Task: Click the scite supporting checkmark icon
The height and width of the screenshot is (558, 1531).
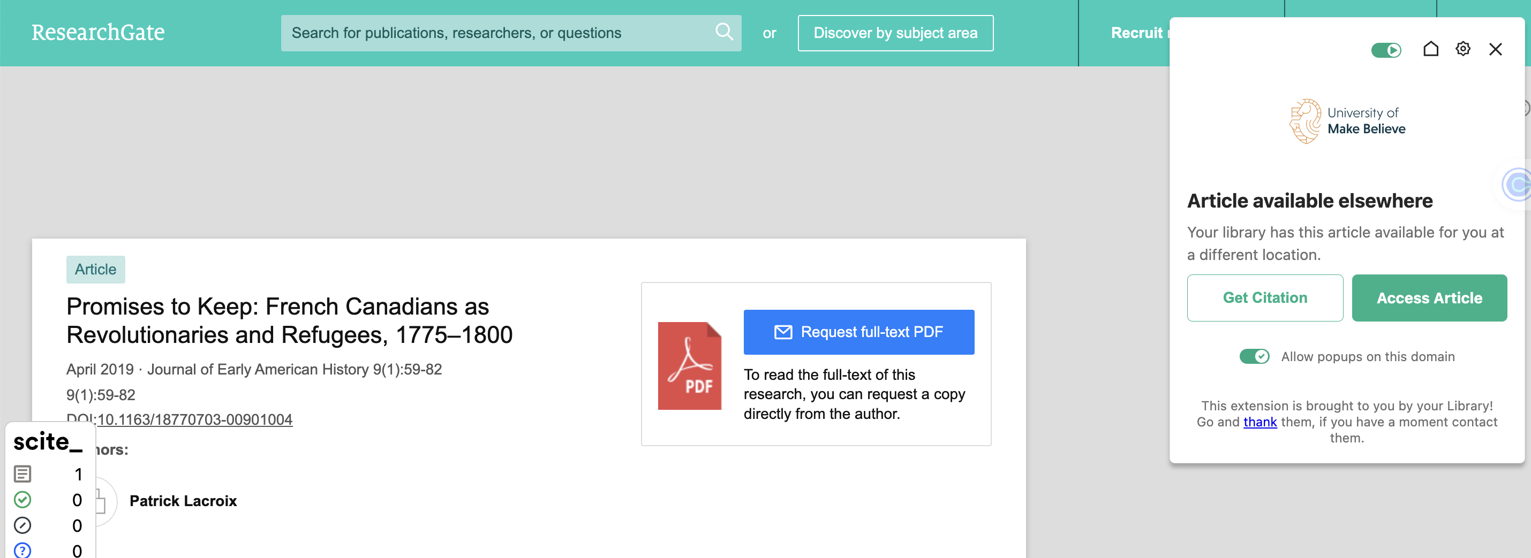Action: click(x=22, y=500)
